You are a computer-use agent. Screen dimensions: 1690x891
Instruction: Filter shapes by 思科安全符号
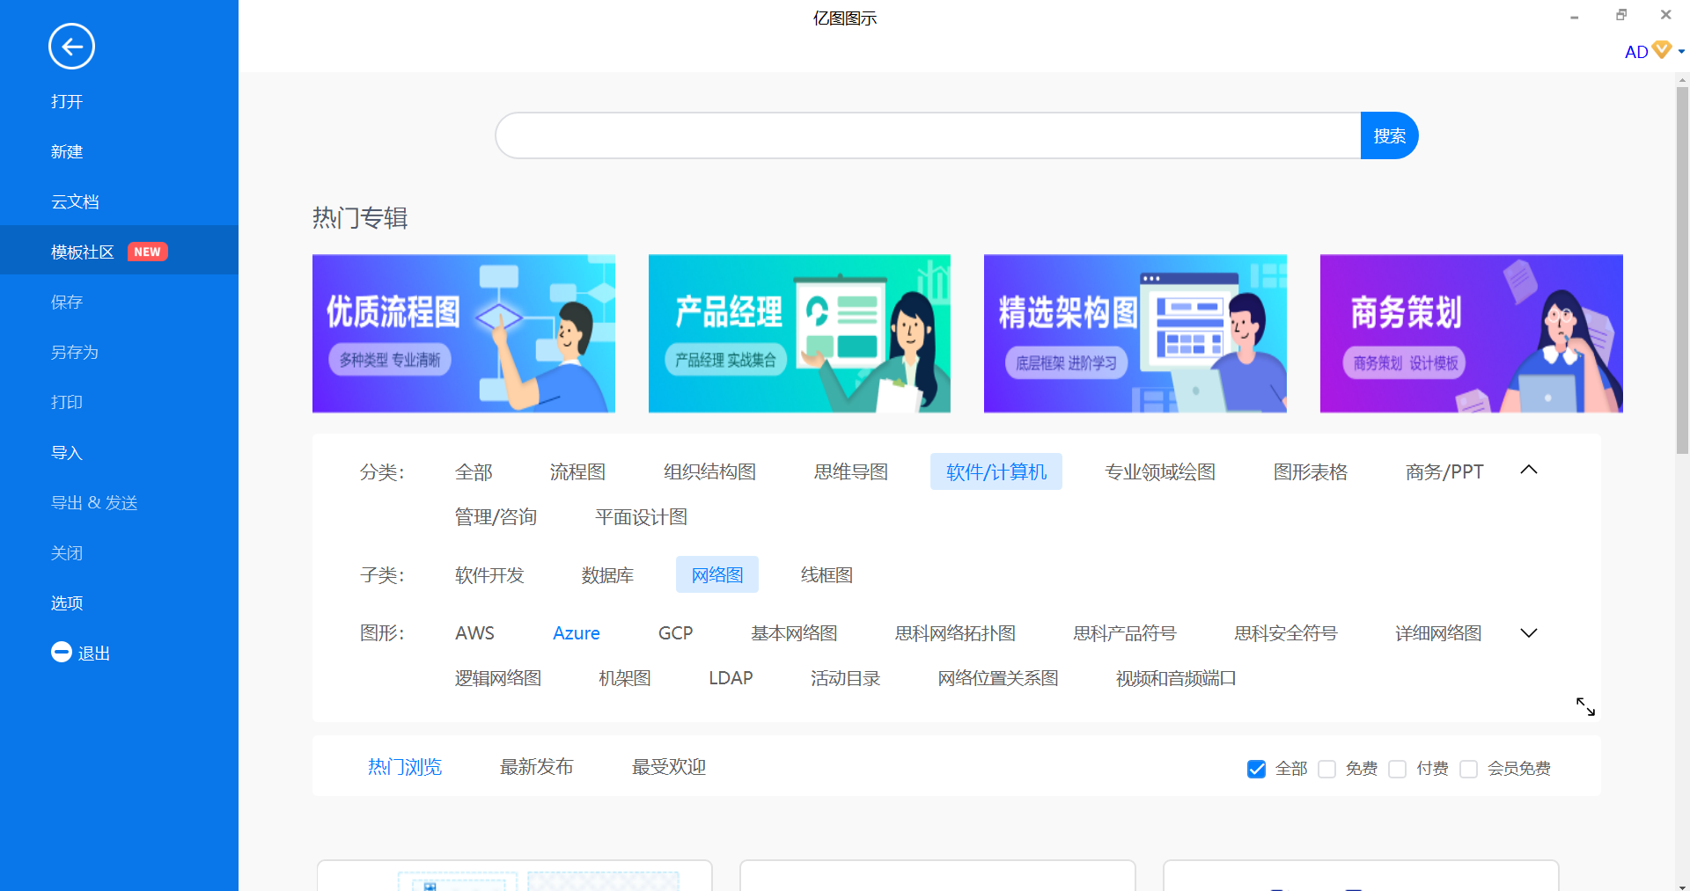coord(1286,633)
